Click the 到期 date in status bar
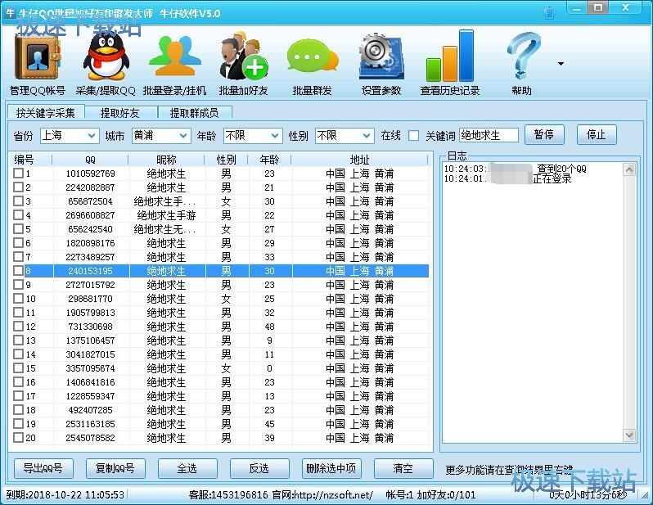Viewport: 653px width, 505px height. pyautogui.click(x=65, y=494)
